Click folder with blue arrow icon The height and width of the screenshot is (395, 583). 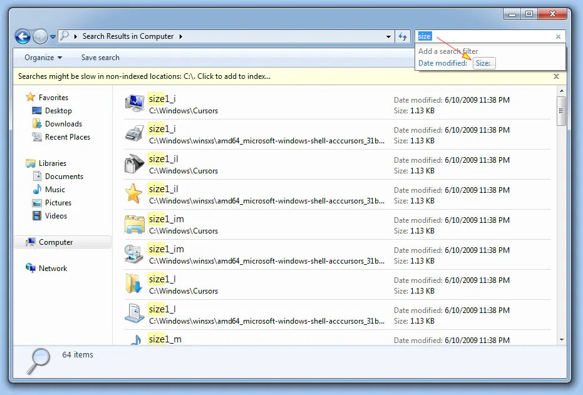pyautogui.click(x=134, y=284)
